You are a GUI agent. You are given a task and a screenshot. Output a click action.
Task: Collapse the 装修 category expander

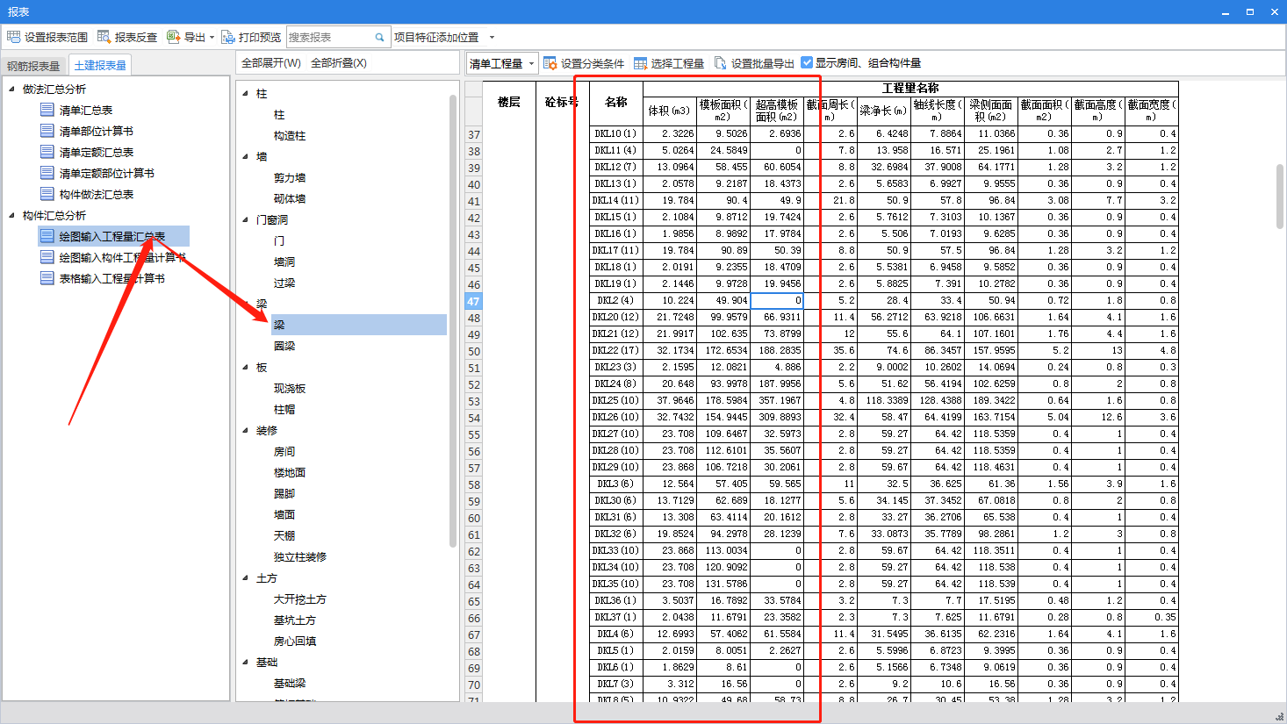click(246, 430)
